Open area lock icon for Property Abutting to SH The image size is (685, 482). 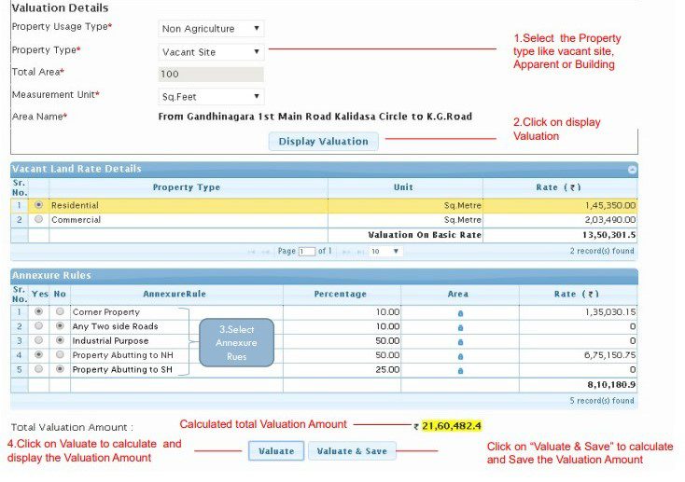pos(460,371)
